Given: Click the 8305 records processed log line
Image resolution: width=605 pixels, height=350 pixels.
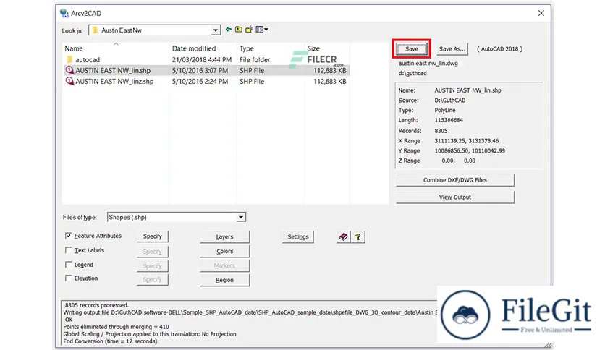Looking at the screenshot, I should (96, 305).
